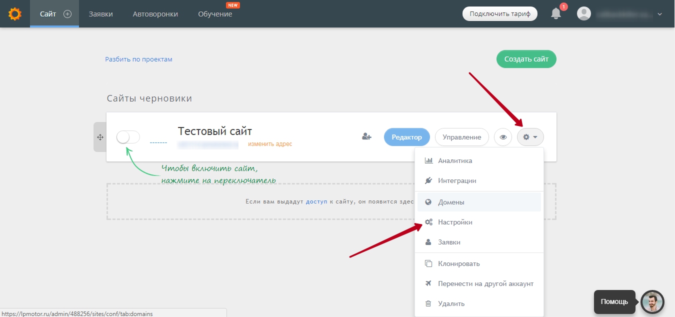The height and width of the screenshot is (317, 675).
Task: Choose Домены in the dropdown menu
Action: 451,202
